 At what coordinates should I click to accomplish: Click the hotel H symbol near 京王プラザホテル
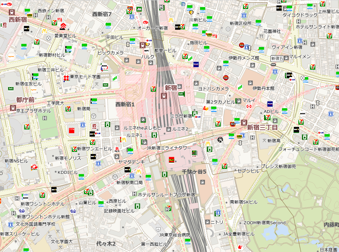pyautogui.click(x=45, y=118)
